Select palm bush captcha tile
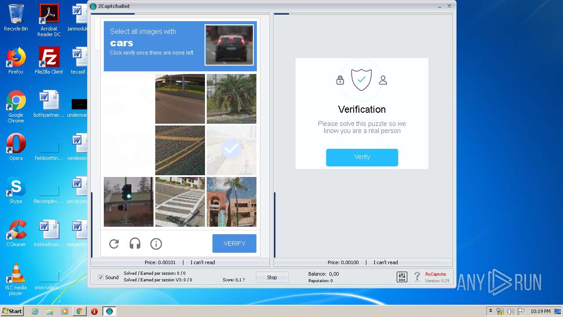Image resolution: width=563 pixels, height=317 pixels. tap(231, 99)
